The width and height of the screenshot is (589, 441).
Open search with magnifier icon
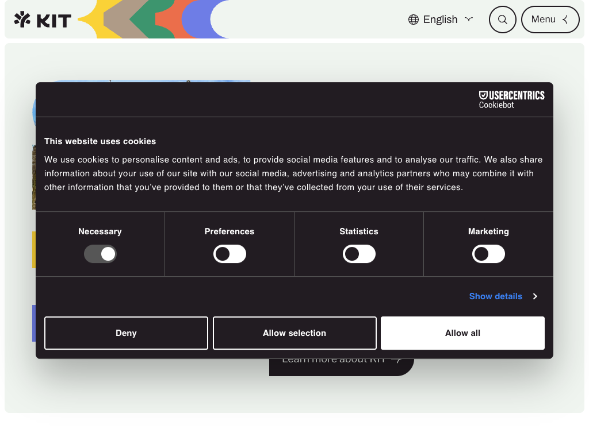[502, 20]
